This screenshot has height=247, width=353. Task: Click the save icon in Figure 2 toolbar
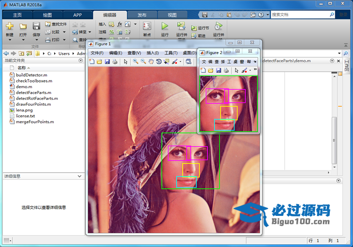click(218, 71)
